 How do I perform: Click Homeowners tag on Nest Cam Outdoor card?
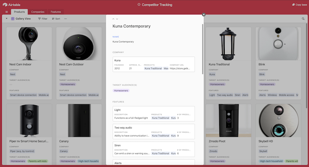[x=68, y=84]
